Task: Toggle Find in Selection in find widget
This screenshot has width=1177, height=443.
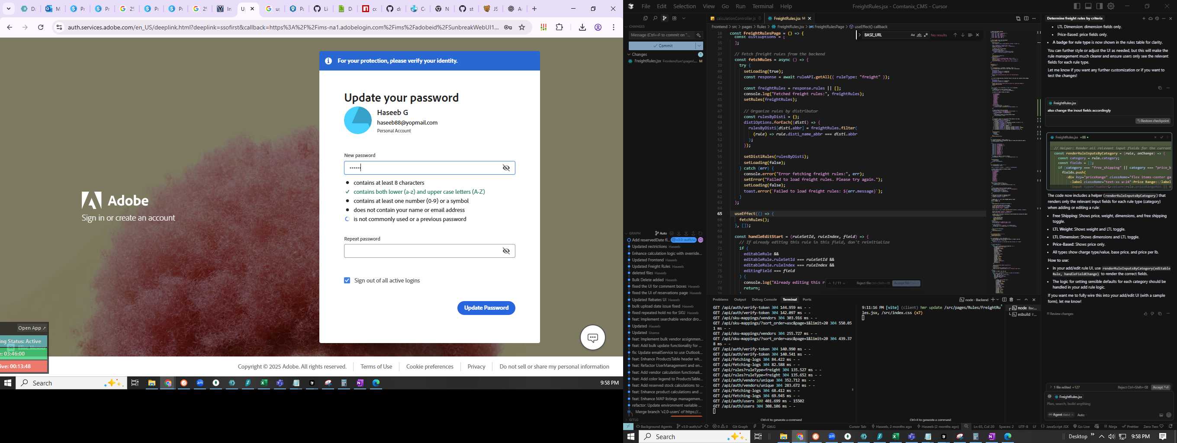Action: click(970, 35)
